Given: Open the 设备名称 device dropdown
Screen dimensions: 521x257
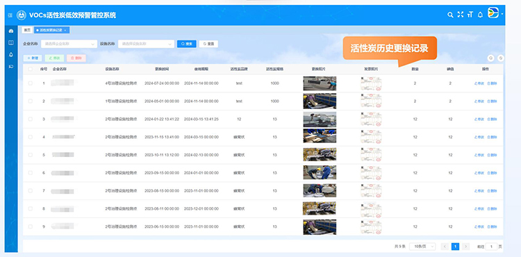Looking at the screenshot, I should click(x=146, y=44).
